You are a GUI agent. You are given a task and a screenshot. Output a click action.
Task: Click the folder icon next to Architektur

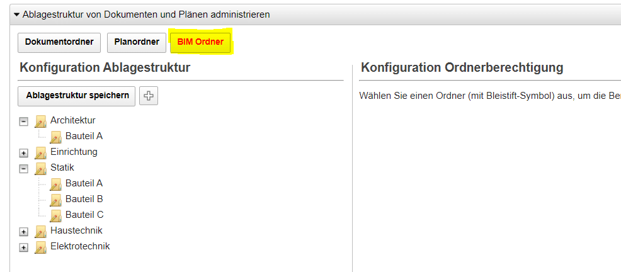pyautogui.click(x=41, y=121)
